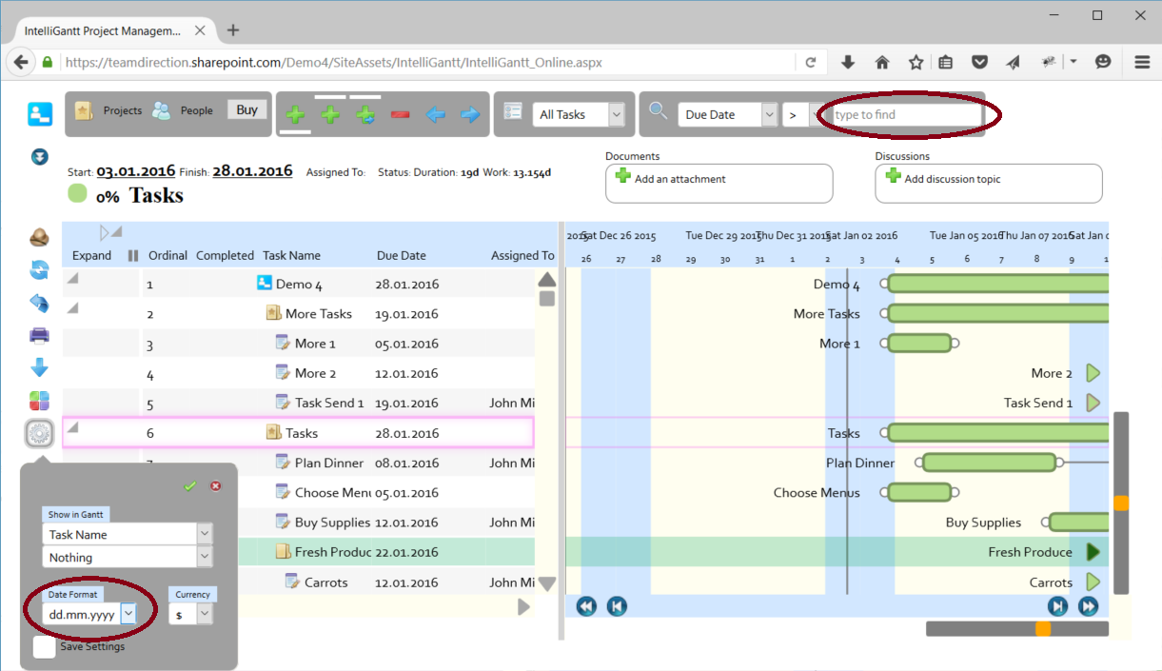
Task: Confirm settings with the green checkmark
Action: click(x=190, y=485)
